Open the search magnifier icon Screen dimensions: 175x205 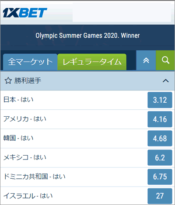[x=165, y=60]
